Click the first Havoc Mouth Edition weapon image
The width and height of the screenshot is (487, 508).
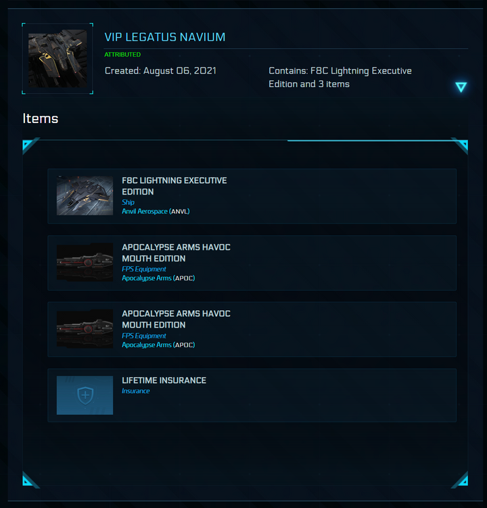pos(85,262)
